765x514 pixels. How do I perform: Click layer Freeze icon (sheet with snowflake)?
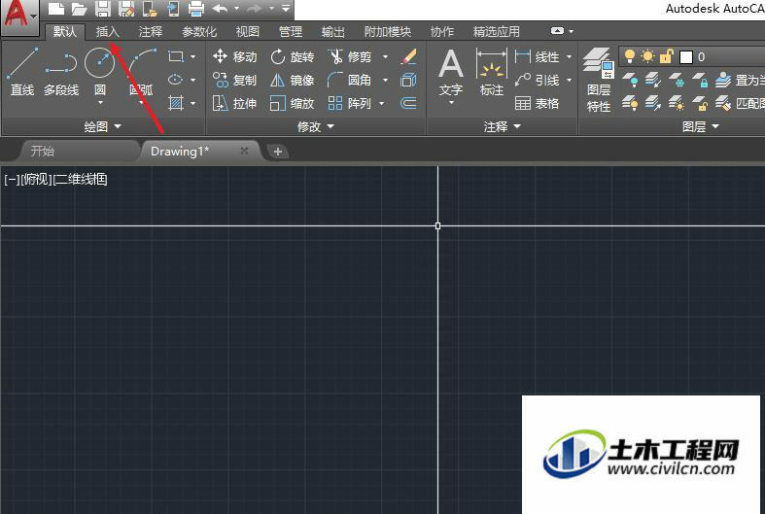click(677, 80)
